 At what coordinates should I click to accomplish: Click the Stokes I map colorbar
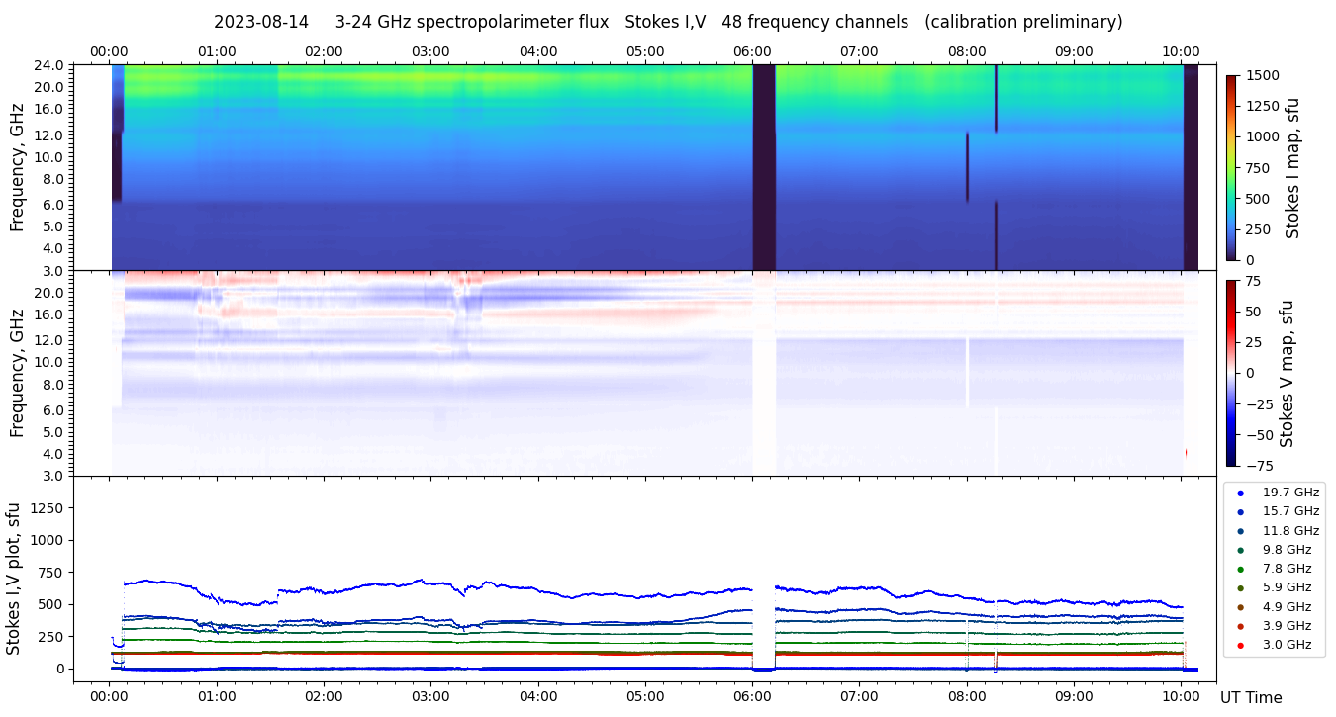tap(1231, 167)
